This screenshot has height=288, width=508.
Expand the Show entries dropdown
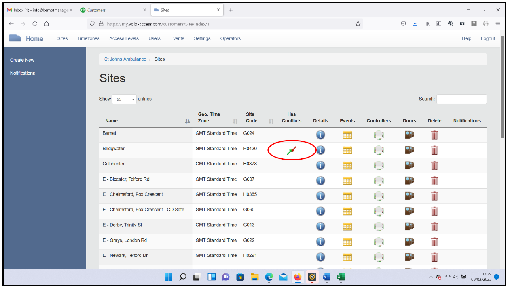124,99
